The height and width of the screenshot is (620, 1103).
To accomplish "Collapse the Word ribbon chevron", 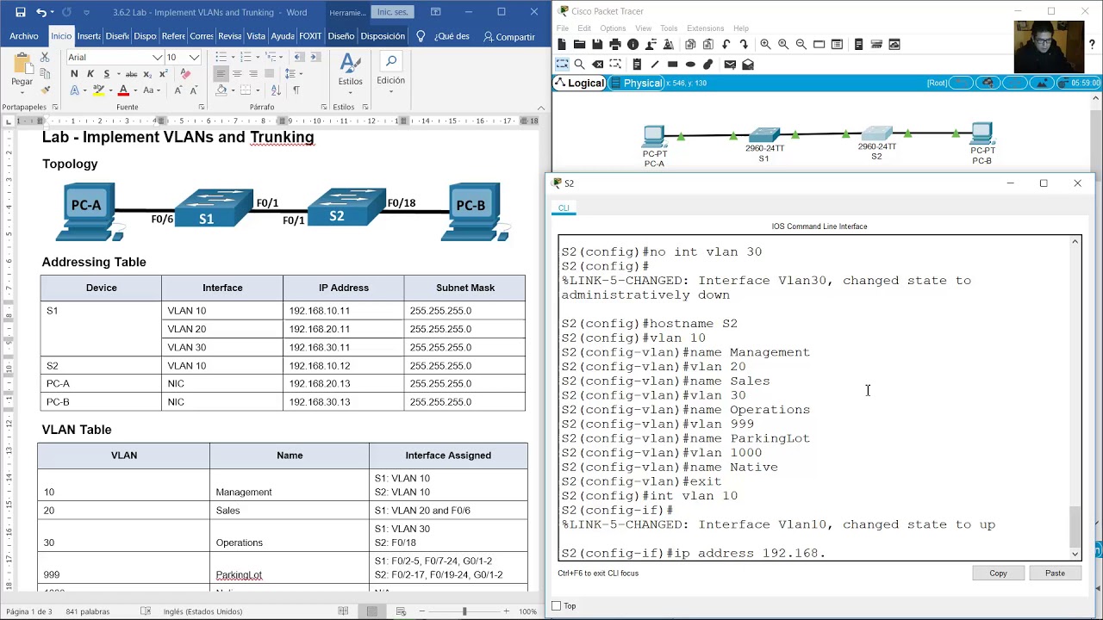I will point(541,108).
